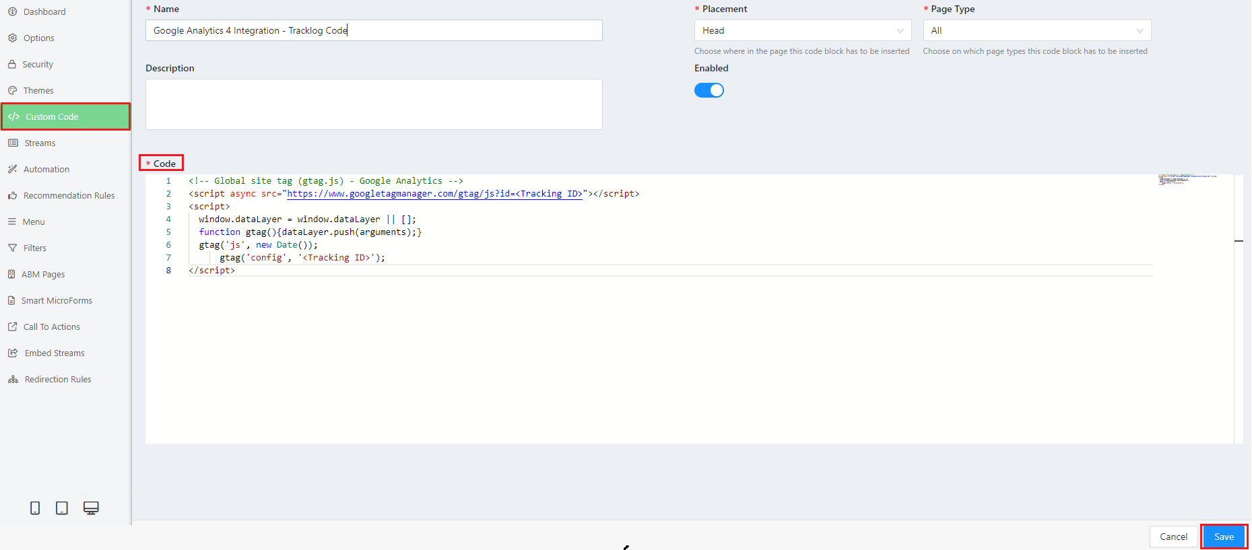1252x550 pixels.
Task: Toggle the Enabled switch off
Action: coord(709,90)
